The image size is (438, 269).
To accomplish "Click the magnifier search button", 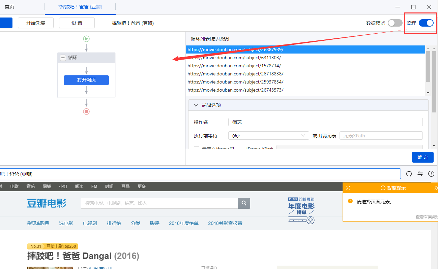I will point(244,203).
